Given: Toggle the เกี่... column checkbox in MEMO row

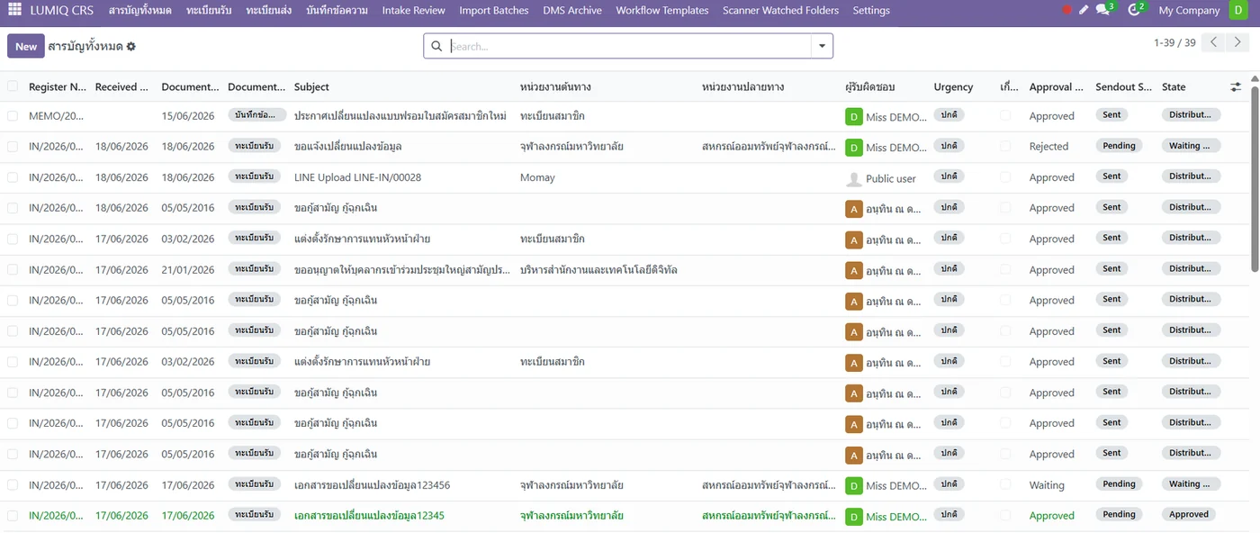Looking at the screenshot, I should 1005,116.
